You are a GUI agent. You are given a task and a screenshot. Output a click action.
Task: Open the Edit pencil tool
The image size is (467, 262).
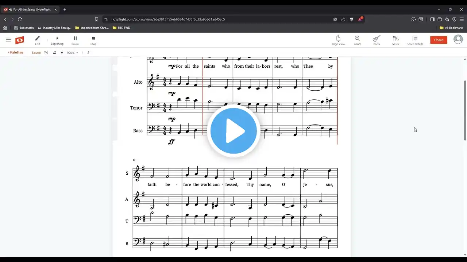pos(38,40)
